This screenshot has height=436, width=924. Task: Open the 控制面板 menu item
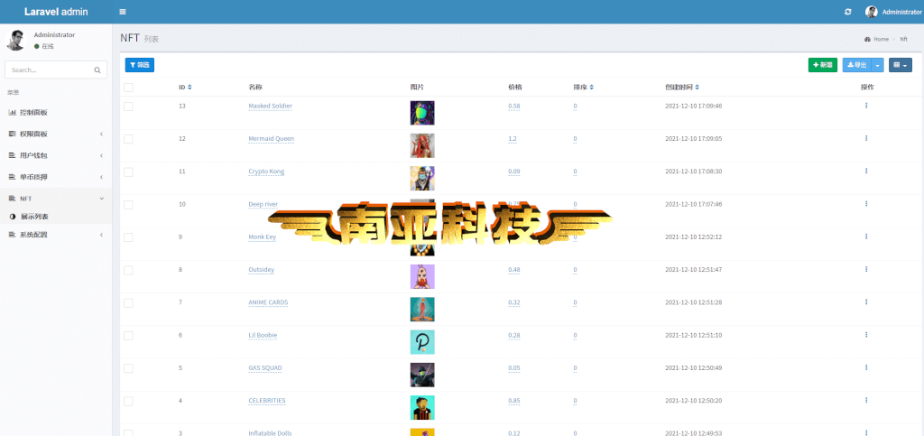pos(56,112)
